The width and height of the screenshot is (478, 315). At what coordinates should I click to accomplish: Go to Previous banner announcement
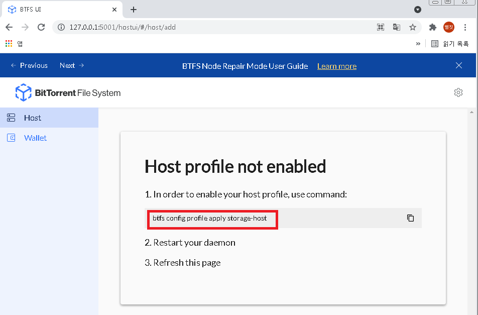[x=29, y=65]
